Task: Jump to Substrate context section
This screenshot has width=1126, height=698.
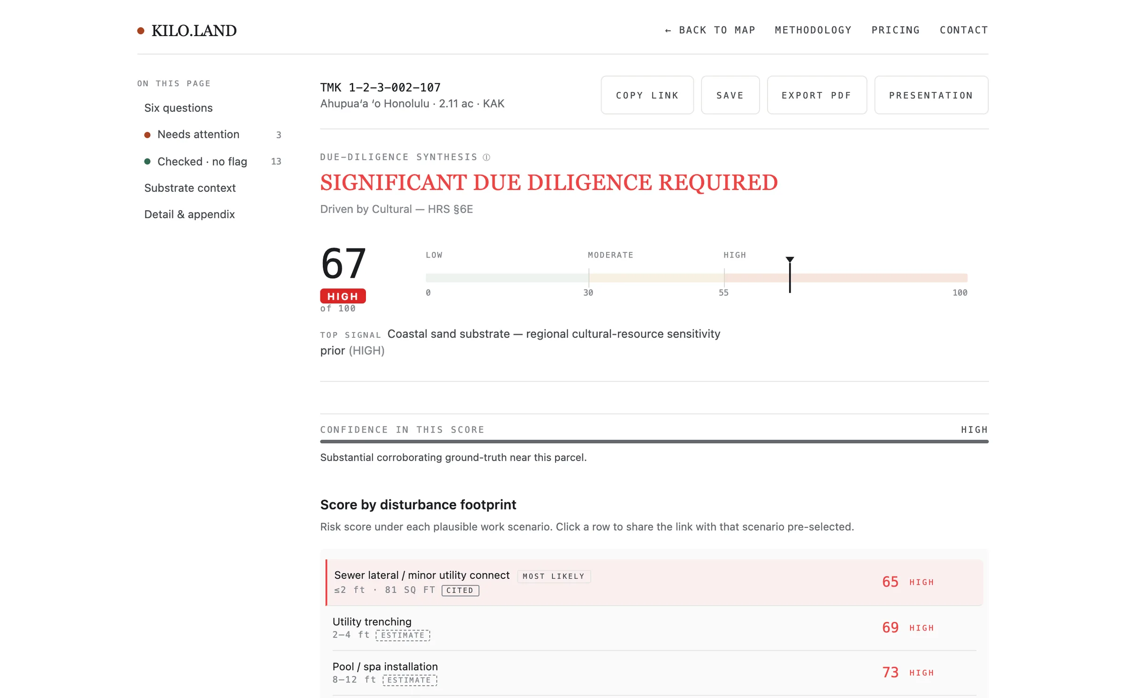Action: click(x=190, y=188)
